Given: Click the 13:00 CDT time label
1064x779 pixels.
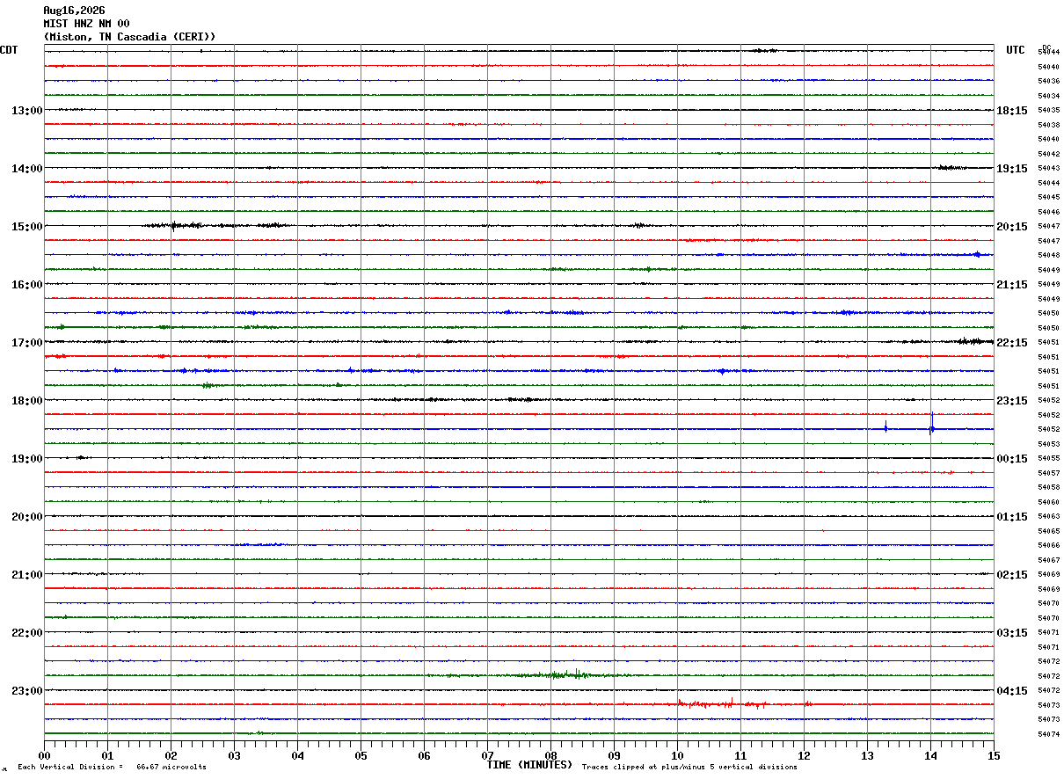Looking at the screenshot, I should 27,111.
